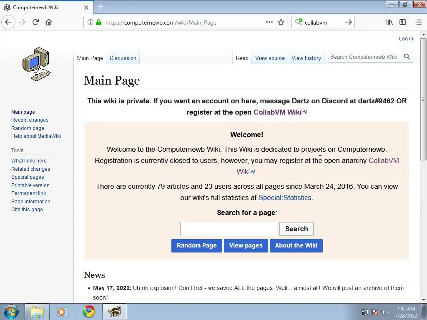Click the network tray icon

[x=364, y=312]
